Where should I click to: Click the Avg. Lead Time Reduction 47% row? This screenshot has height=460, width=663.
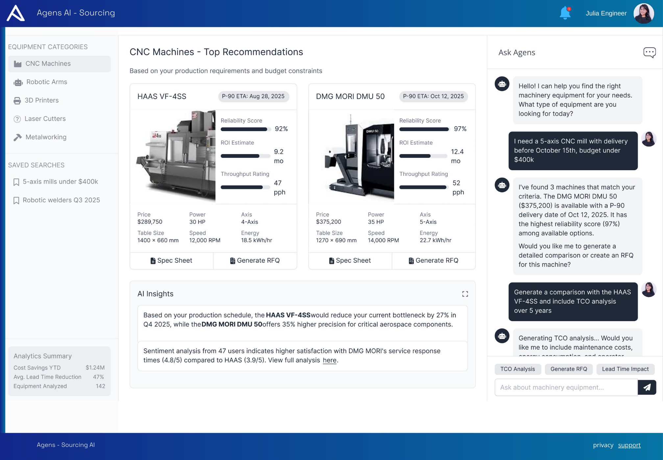pos(59,377)
